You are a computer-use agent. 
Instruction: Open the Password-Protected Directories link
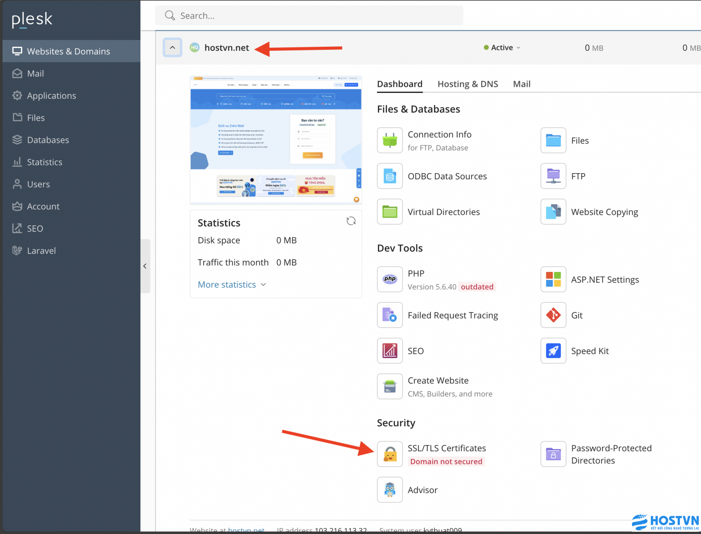[x=611, y=454]
